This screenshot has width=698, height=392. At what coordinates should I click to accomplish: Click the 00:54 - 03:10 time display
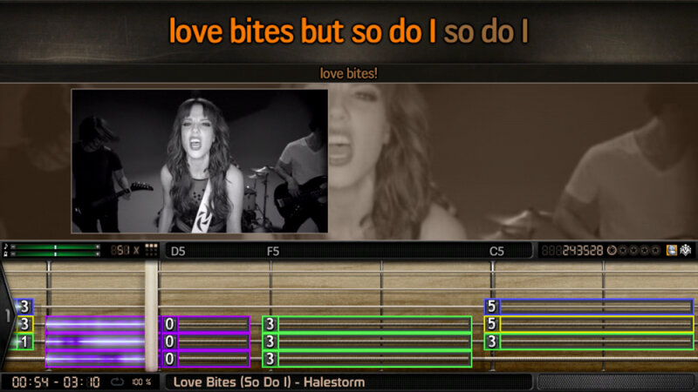point(56,382)
